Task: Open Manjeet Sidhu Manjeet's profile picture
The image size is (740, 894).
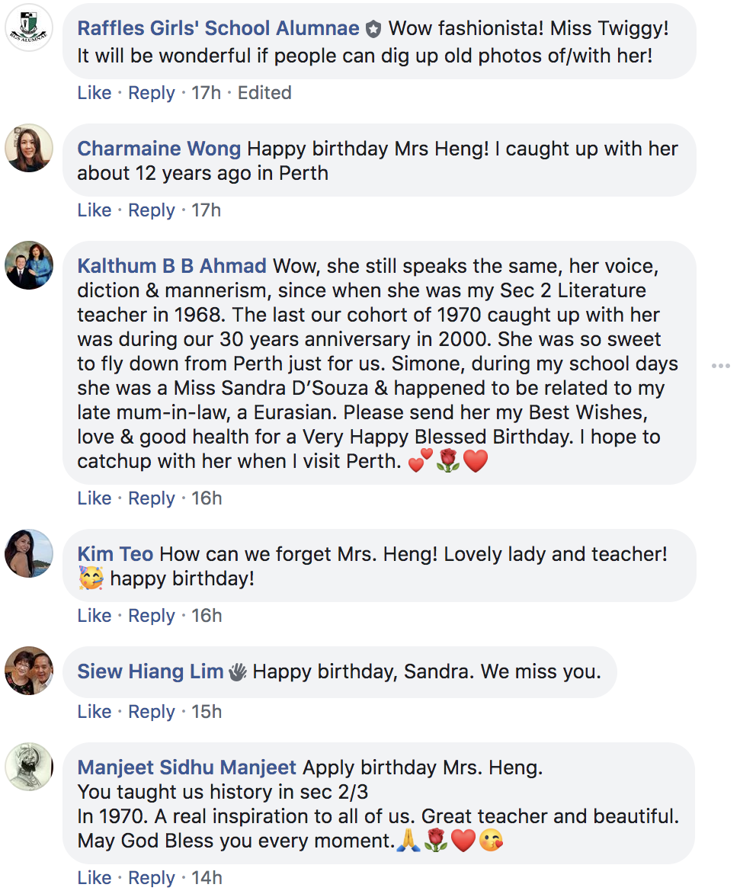Action: click(29, 767)
